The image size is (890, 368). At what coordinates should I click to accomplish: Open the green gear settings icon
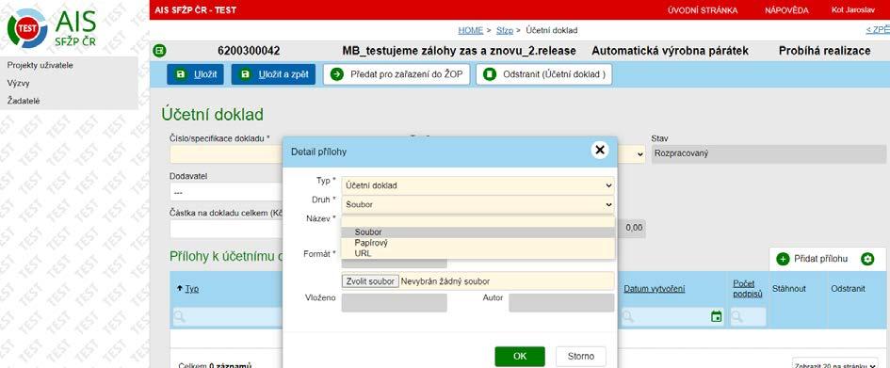tap(867, 259)
